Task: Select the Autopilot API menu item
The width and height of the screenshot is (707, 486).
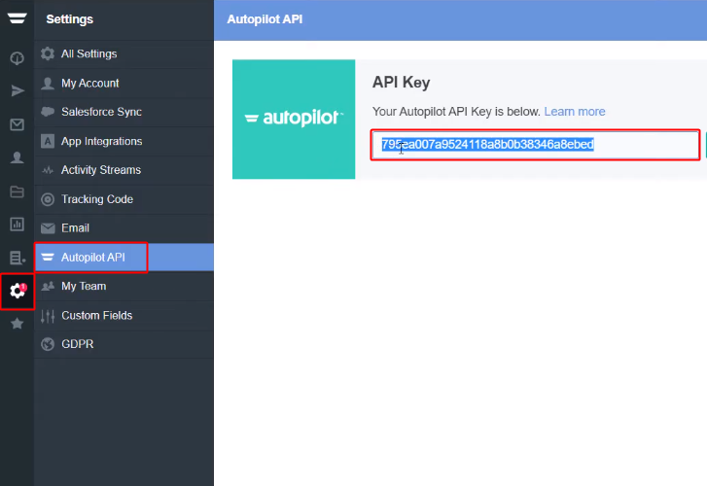Action: pyautogui.click(x=124, y=258)
